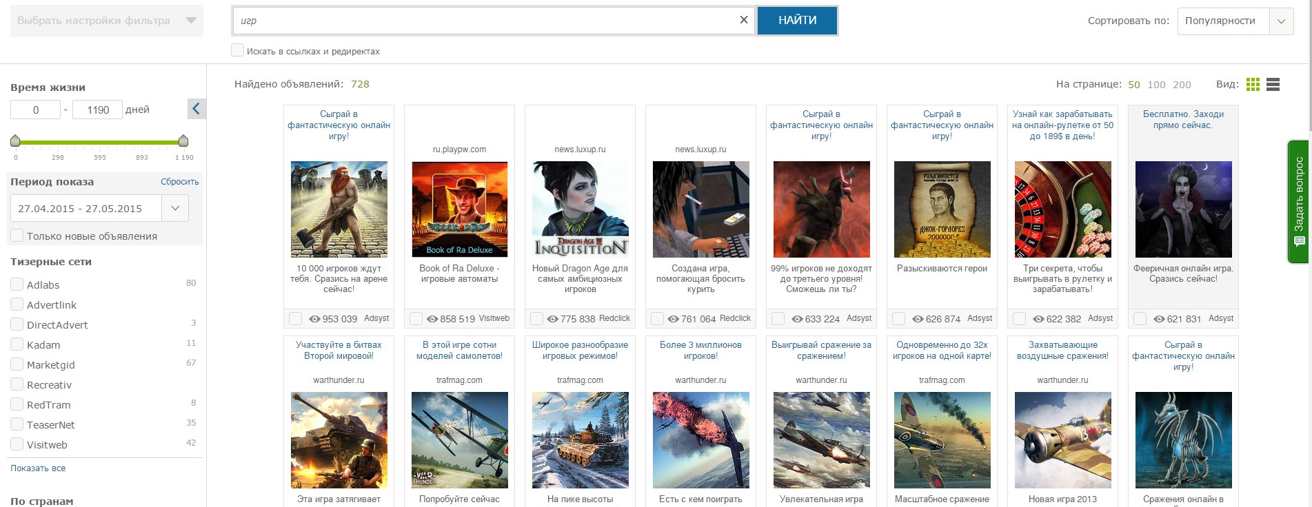Click the eye icon beside 626 874
This screenshot has width=1312, height=507.
tap(918, 319)
